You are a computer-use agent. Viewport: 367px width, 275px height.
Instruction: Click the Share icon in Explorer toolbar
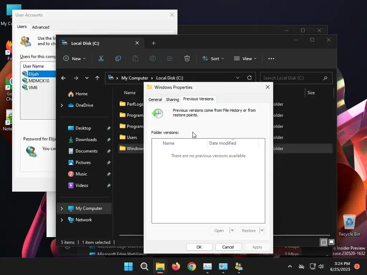170,58
